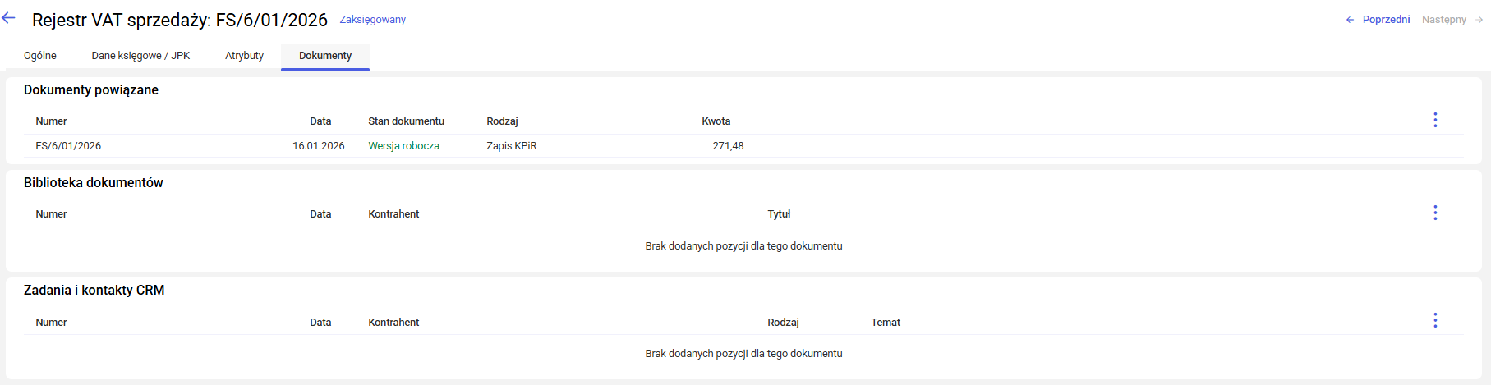This screenshot has height=385, width=1491.
Task: Go to Następny document
Action: [x=1452, y=20]
